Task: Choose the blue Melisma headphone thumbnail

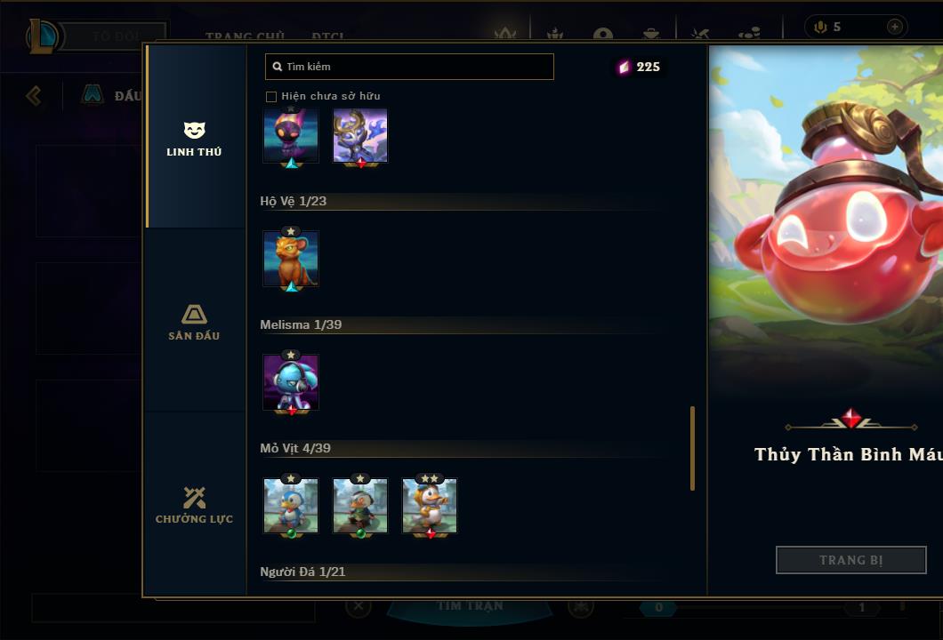Action: (291, 383)
